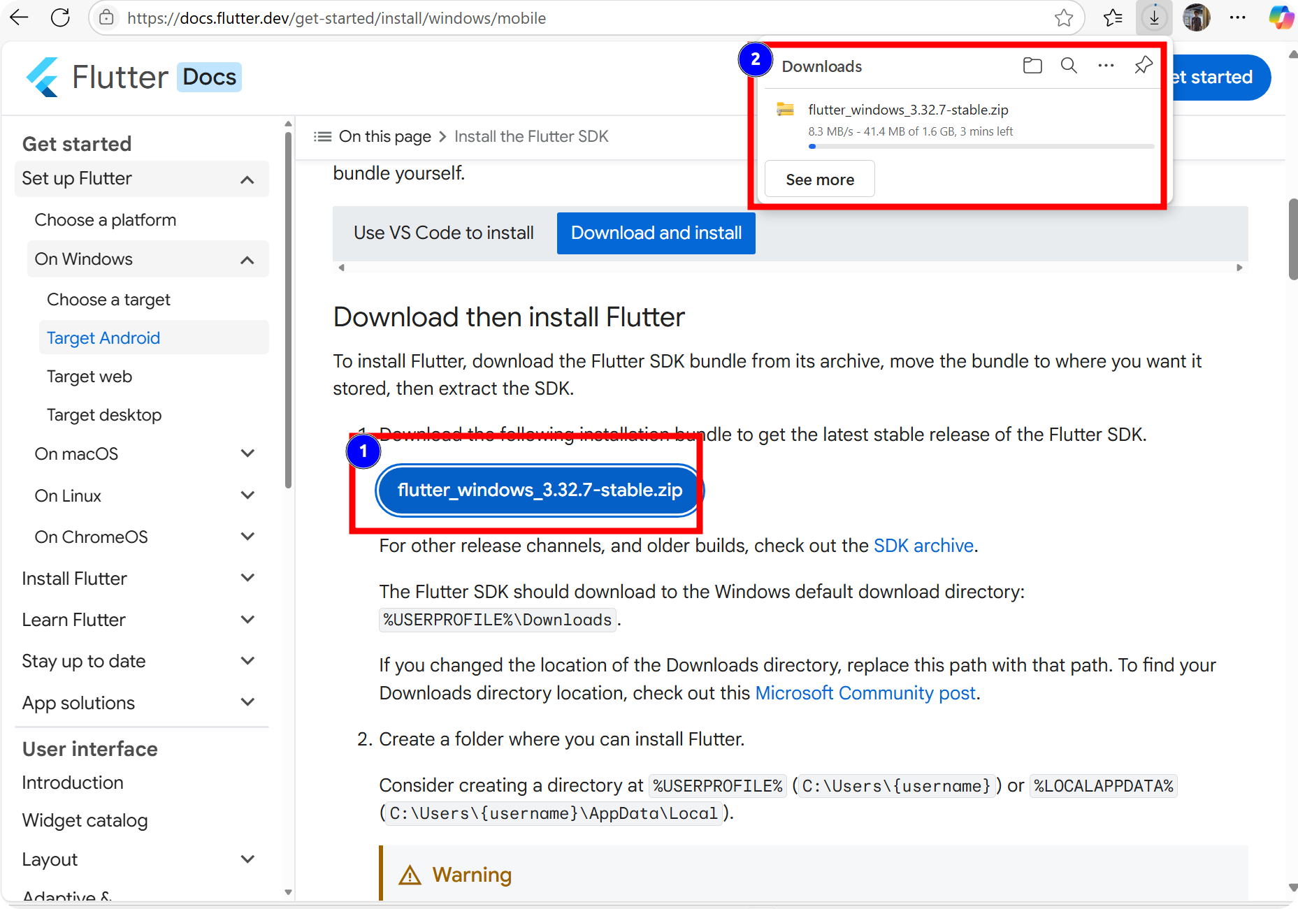The width and height of the screenshot is (1298, 909).
Task: Click the %USERPROFILE%\Downloads code text
Action: 498,620
